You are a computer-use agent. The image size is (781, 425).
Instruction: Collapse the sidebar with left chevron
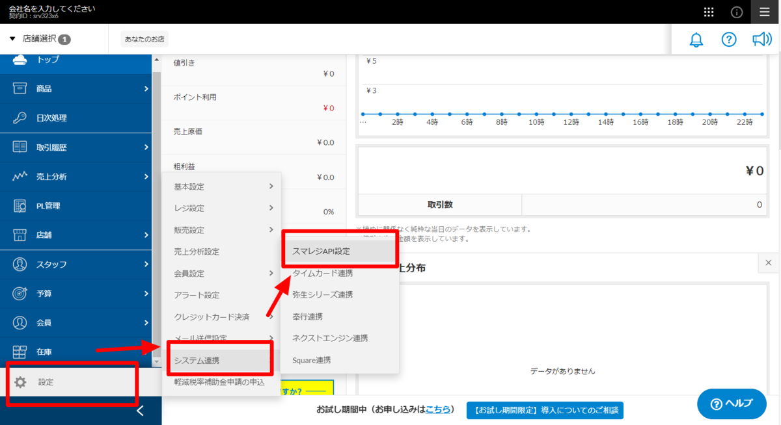coord(140,411)
